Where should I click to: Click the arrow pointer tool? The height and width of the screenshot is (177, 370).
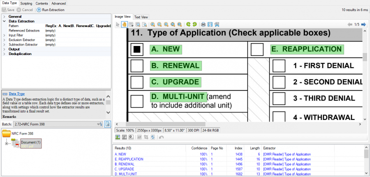point(118,25)
